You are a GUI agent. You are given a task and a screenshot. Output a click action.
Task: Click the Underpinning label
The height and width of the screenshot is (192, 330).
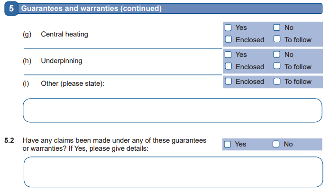click(x=62, y=61)
